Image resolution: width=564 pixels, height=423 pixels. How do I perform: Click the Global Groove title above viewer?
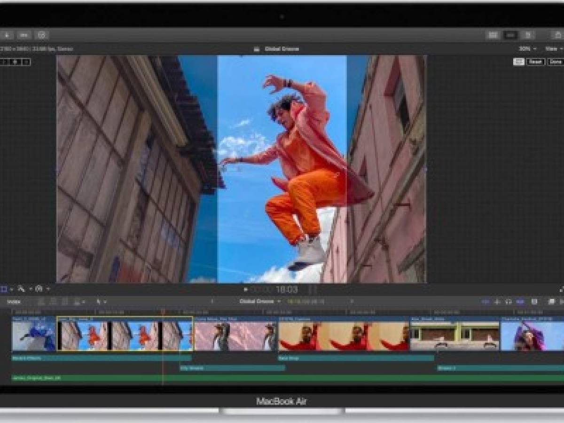tap(282, 49)
